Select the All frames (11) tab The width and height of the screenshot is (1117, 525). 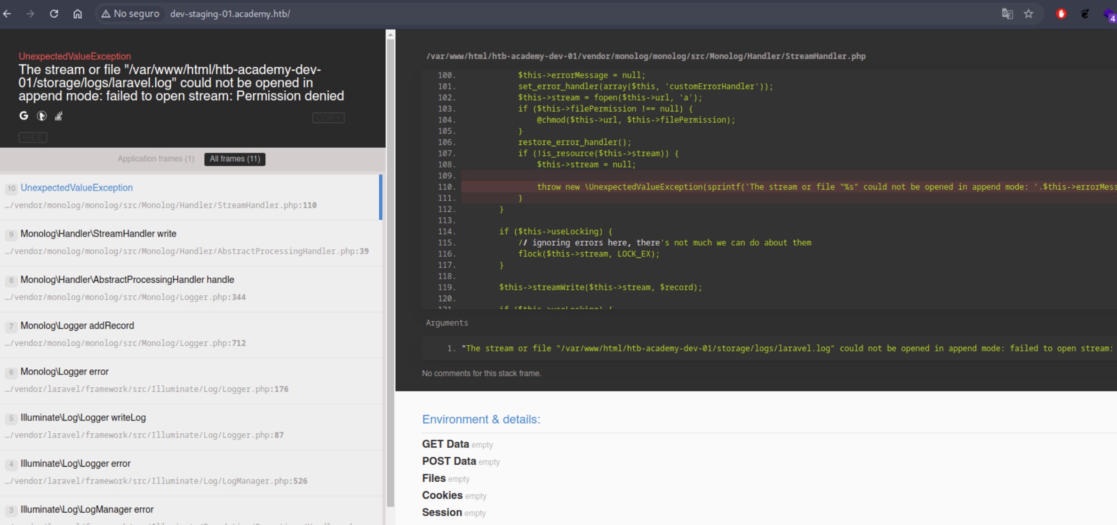tap(235, 159)
